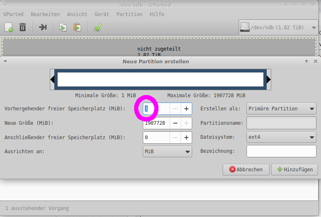Click the Hinzufügen button
Screen dimensions: 321x217
point(295,170)
